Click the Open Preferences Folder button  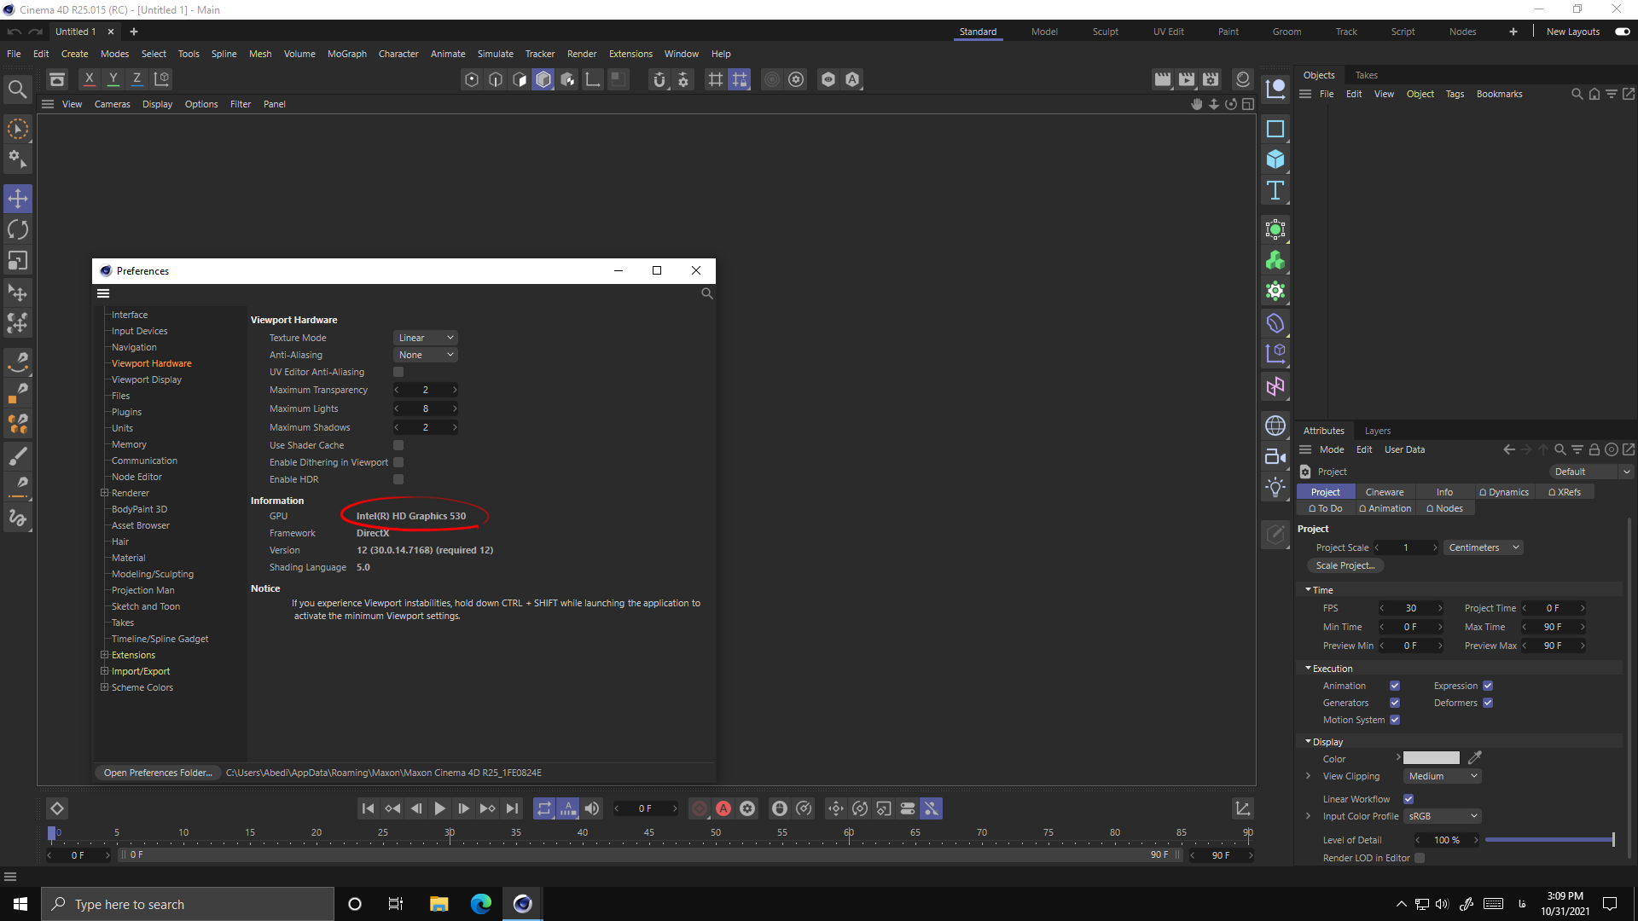pos(158,773)
